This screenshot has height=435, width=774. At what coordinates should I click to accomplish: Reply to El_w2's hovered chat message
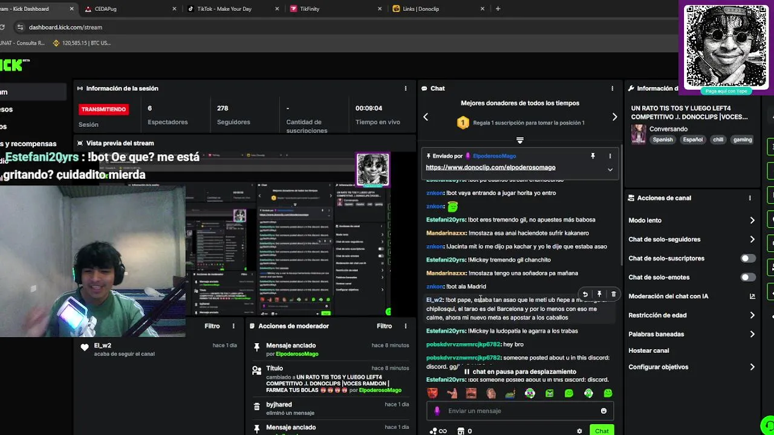point(585,294)
